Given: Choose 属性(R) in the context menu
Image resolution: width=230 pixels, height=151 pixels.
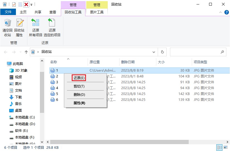Looking at the screenshot, I should click(79, 103).
